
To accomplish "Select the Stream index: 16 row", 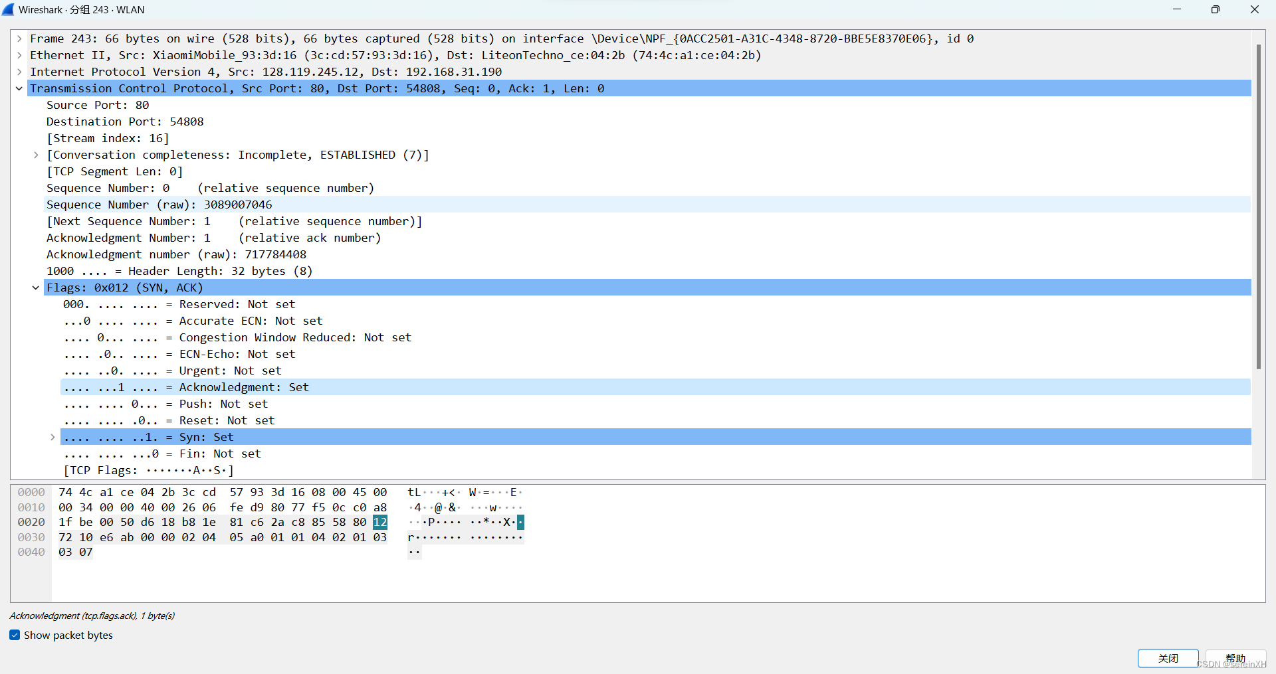I will pos(108,138).
